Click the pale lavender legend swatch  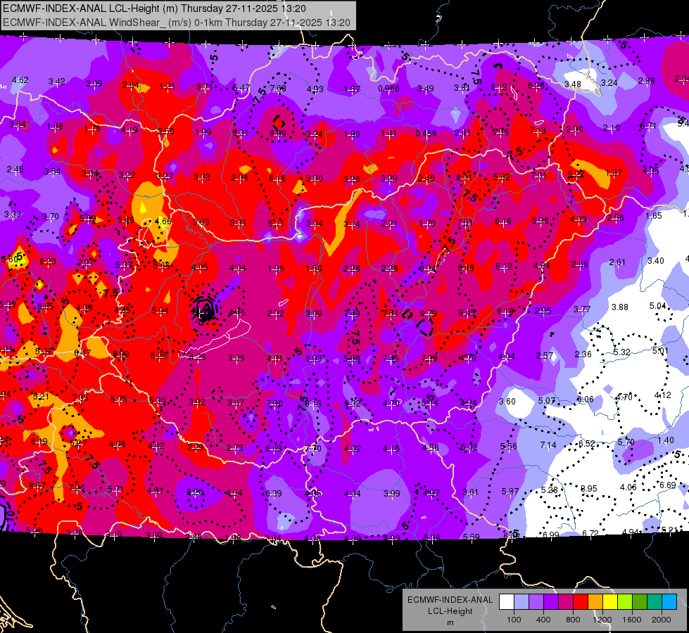(x=522, y=602)
